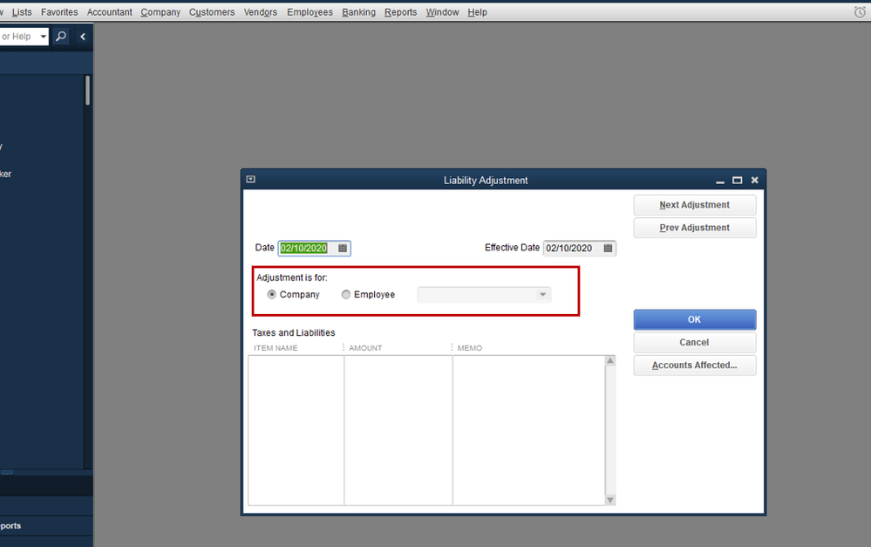Open the Employees menu
The width and height of the screenshot is (871, 547).
click(x=310, y=12)
